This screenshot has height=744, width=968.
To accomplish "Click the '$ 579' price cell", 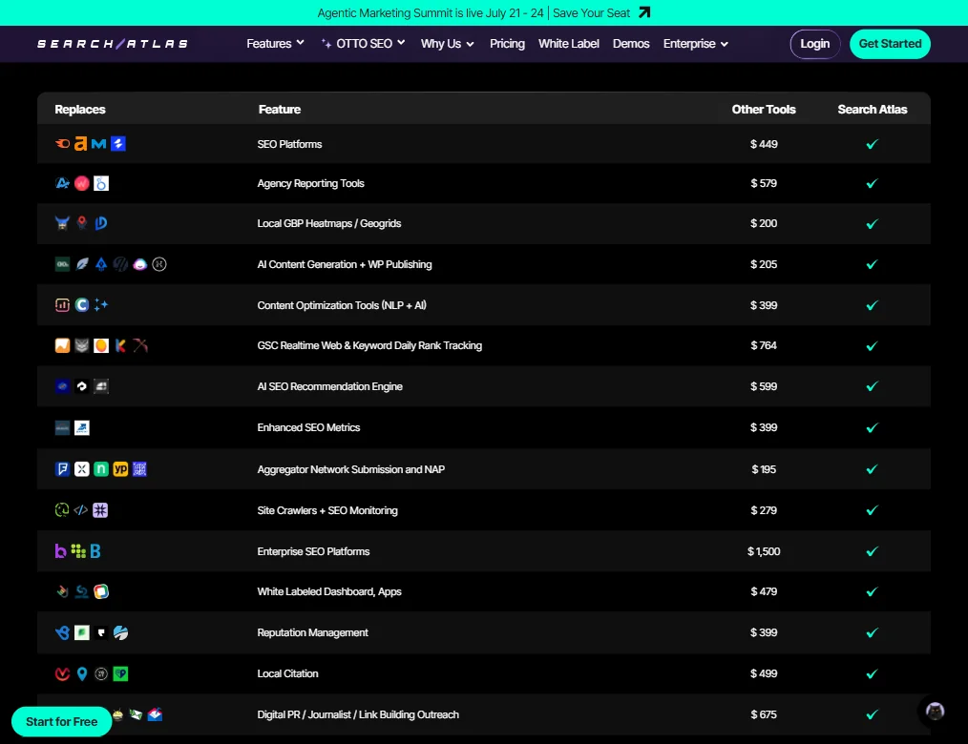I will click(x=764, y=183).
